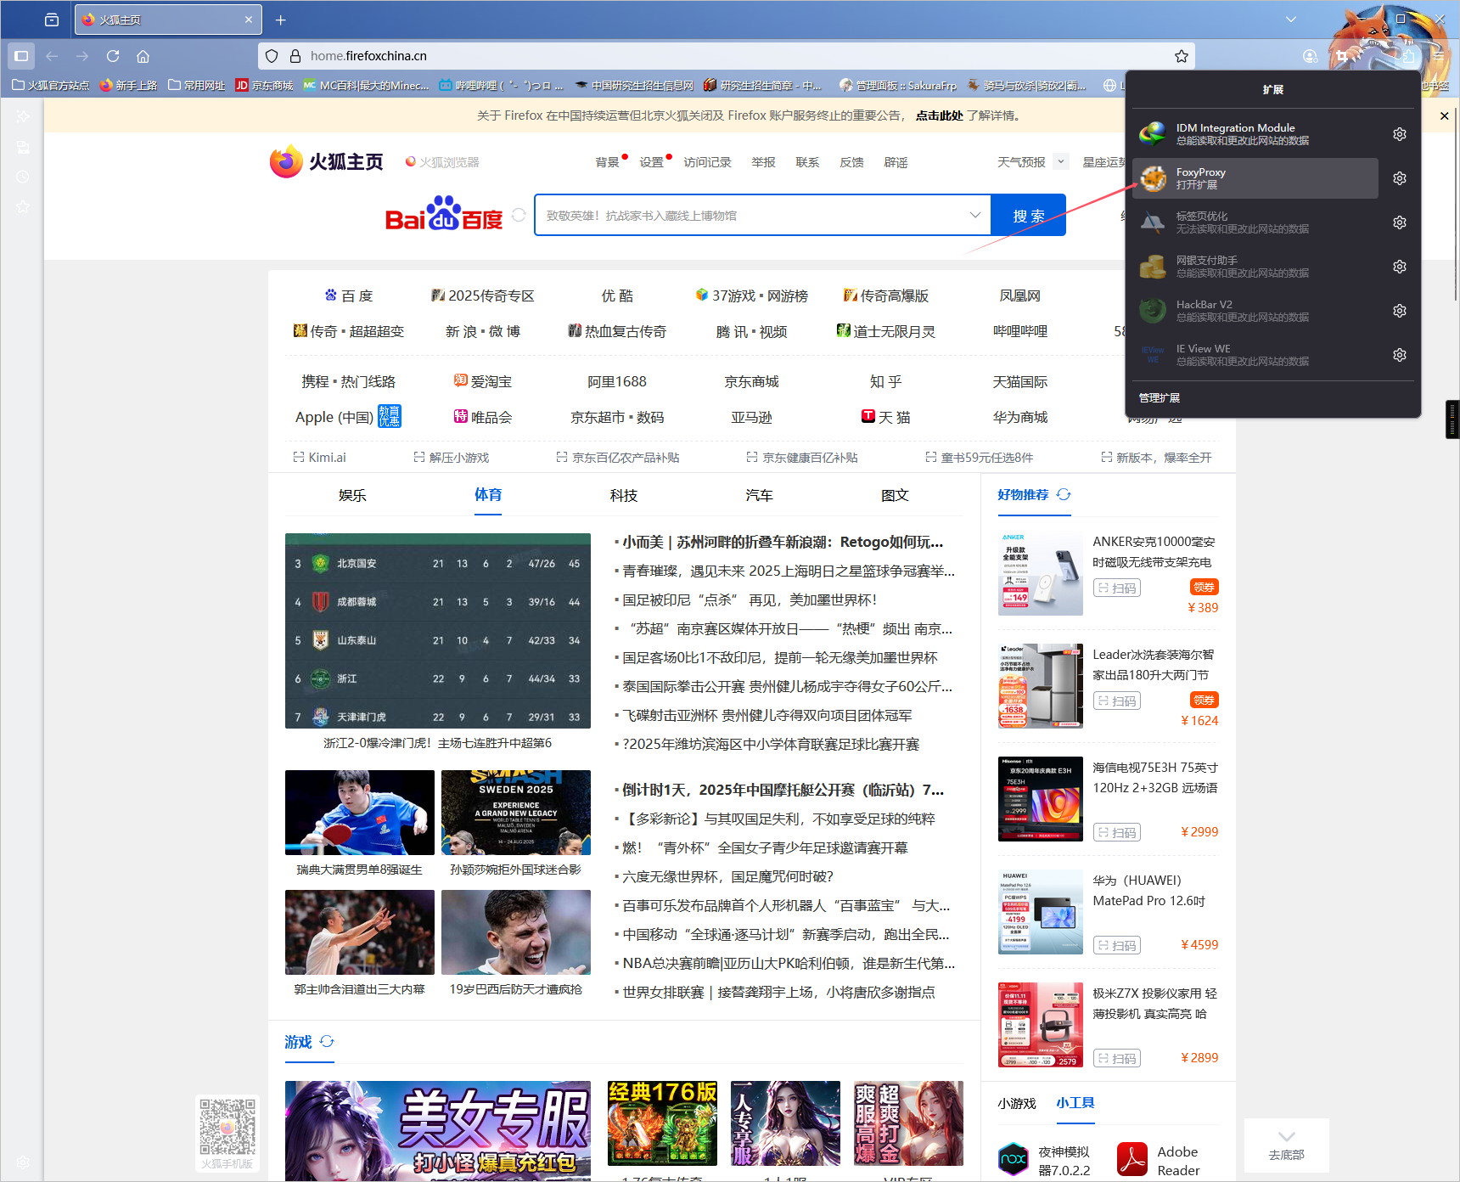Dismiss the Firefox announcement banner
The height and width of the screenshot is (1182, 1460).
pyautogui.click(x=1444, y=115)
